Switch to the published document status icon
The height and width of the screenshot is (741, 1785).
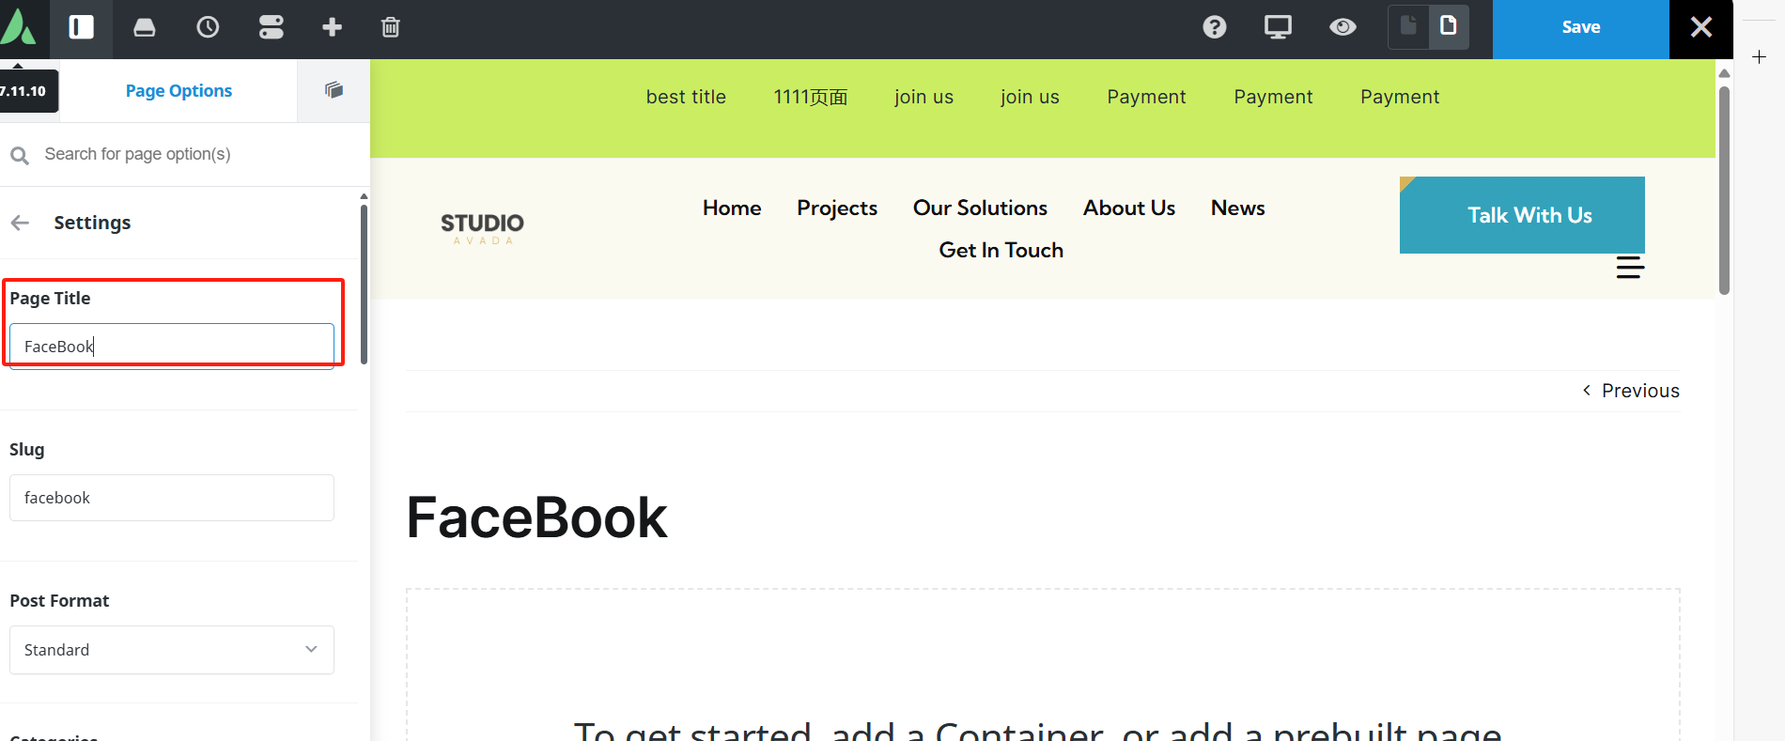point(1449,26)
